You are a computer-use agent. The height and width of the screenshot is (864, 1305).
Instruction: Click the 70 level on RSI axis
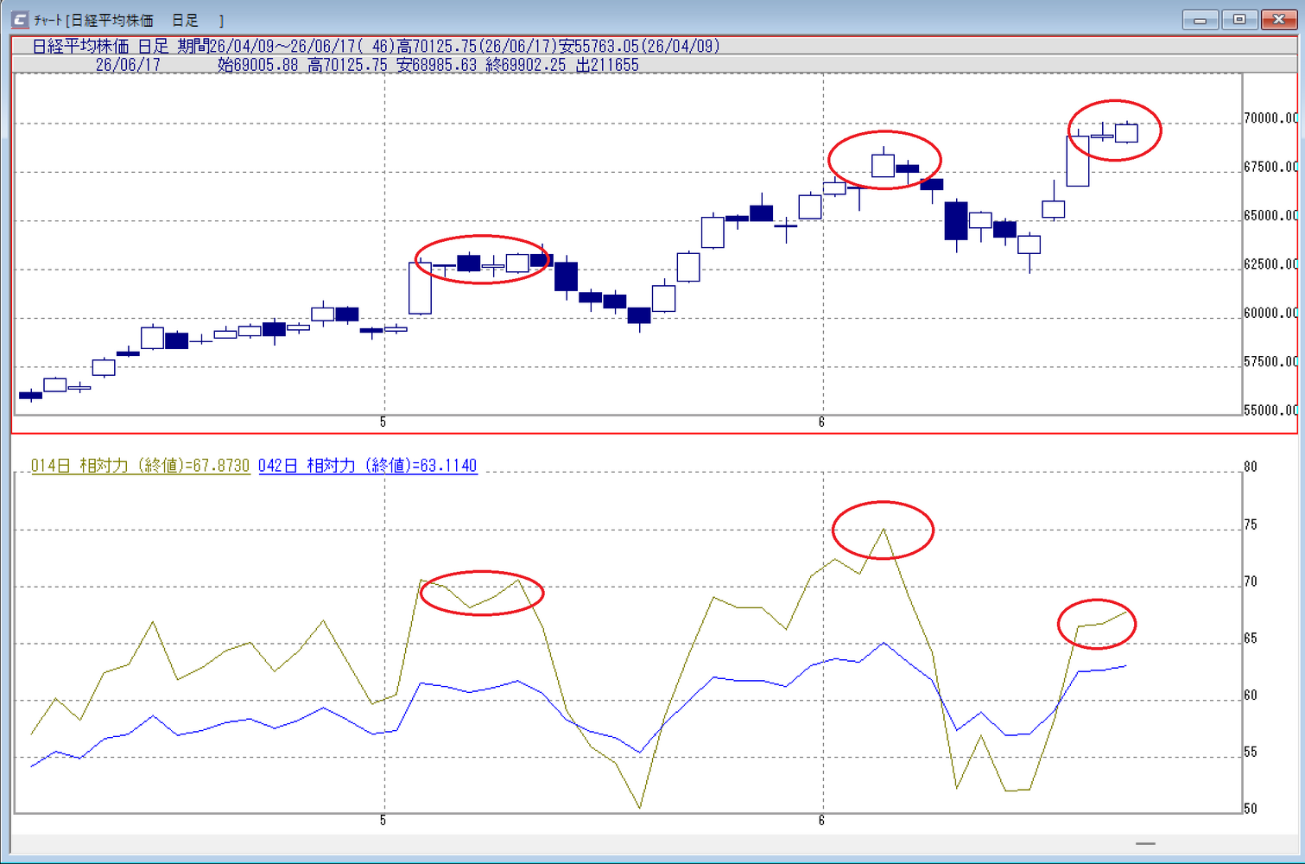point(1251,581)
